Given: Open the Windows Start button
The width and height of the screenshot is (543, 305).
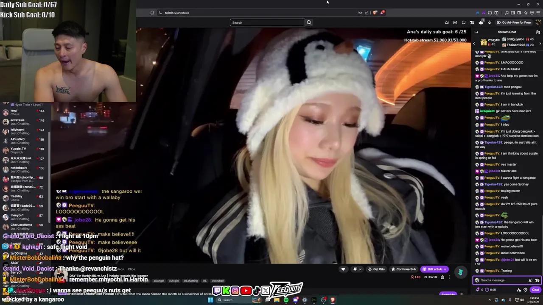Looking at the screenshot, I should coord(210,300).
